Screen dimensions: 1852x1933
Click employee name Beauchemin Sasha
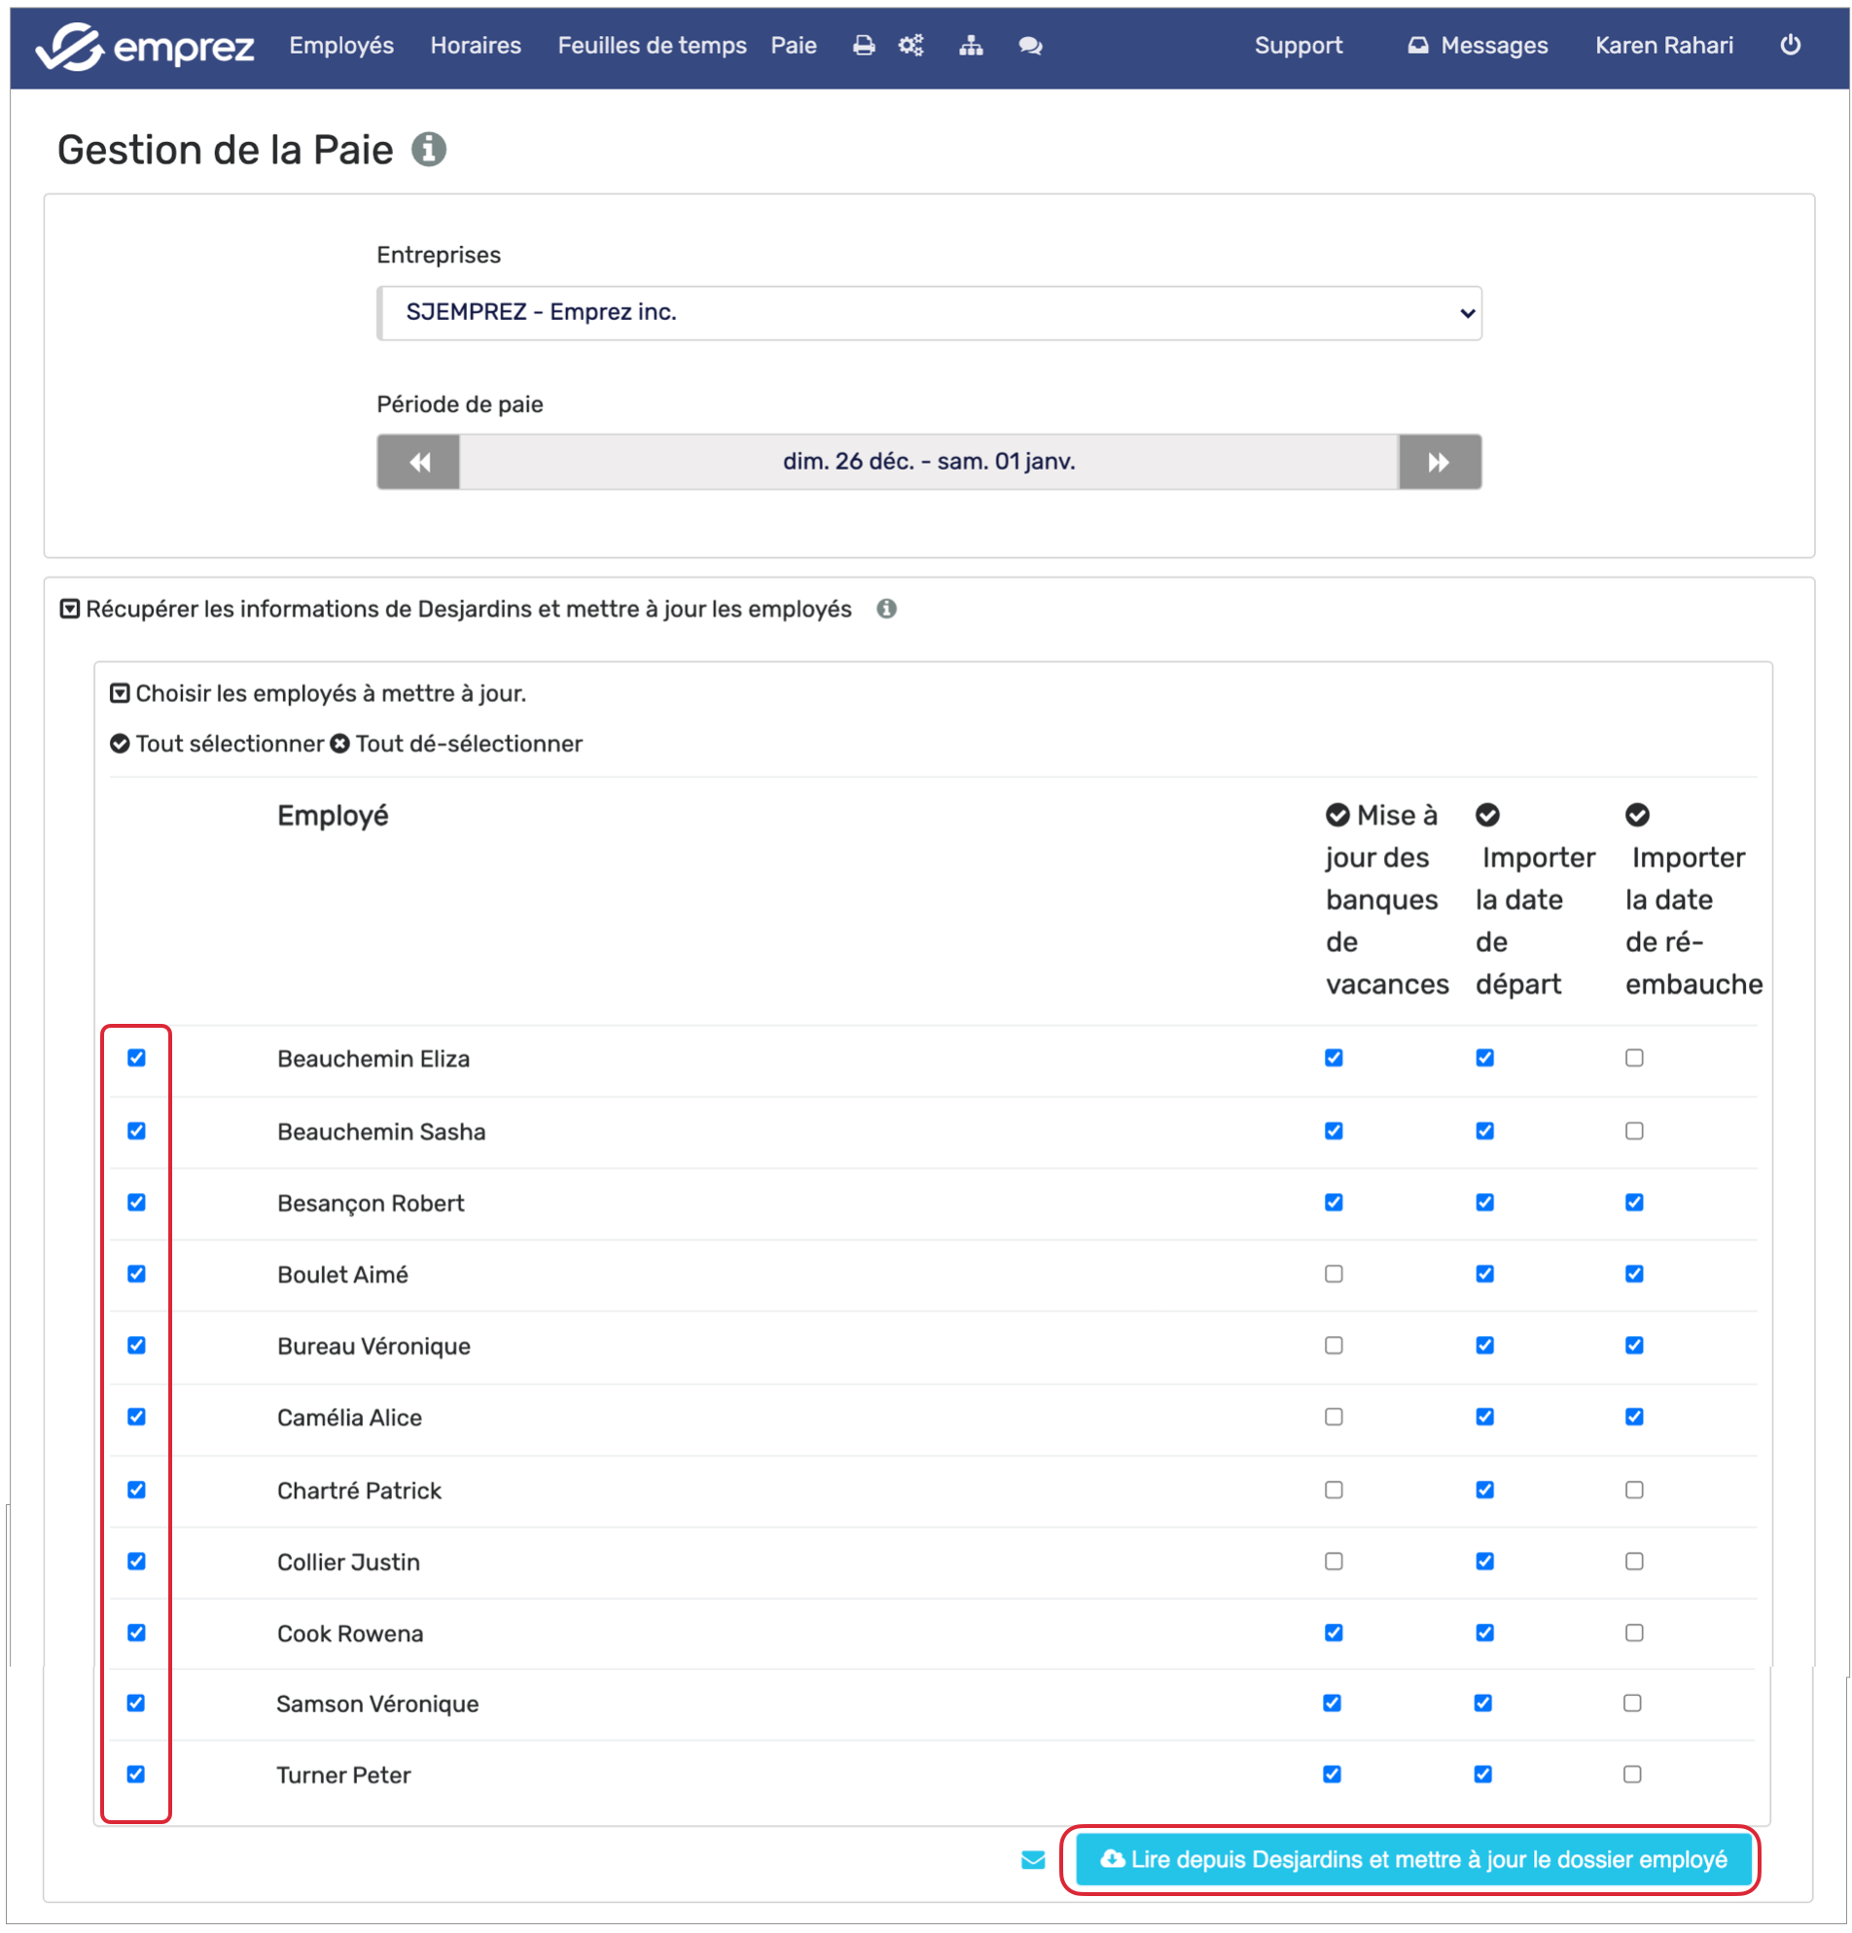pyautogui.click(x=382, y=1132)
